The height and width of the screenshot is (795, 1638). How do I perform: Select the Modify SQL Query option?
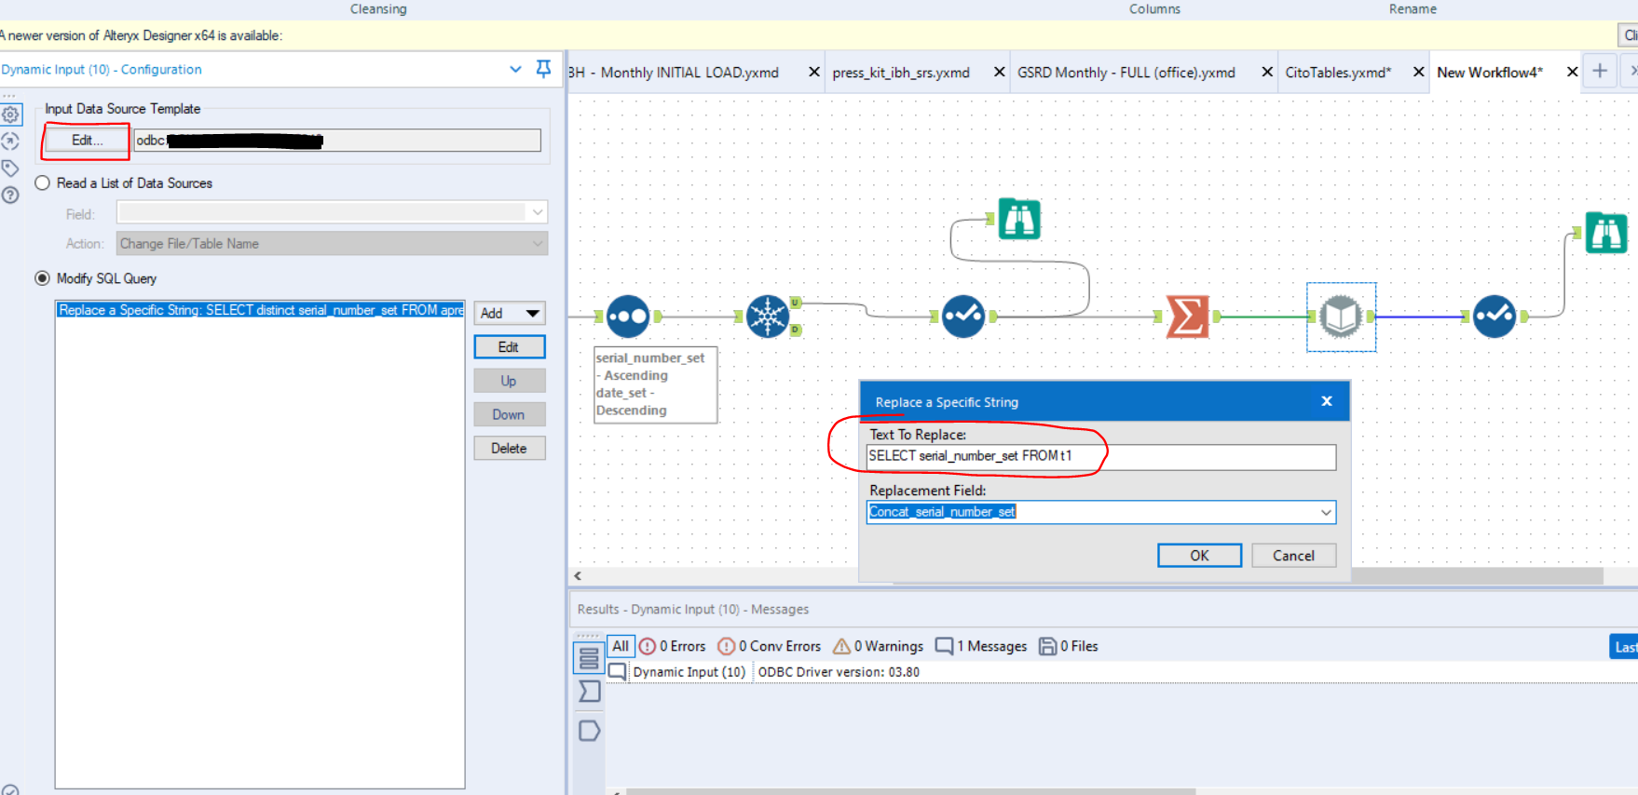(x=43, y=278)
